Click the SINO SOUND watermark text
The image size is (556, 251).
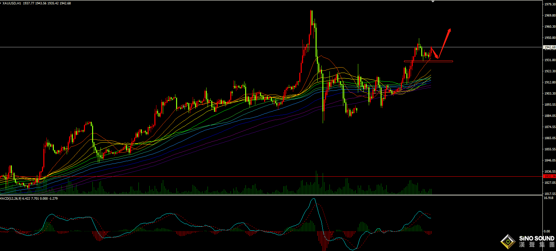coord(536,239)
